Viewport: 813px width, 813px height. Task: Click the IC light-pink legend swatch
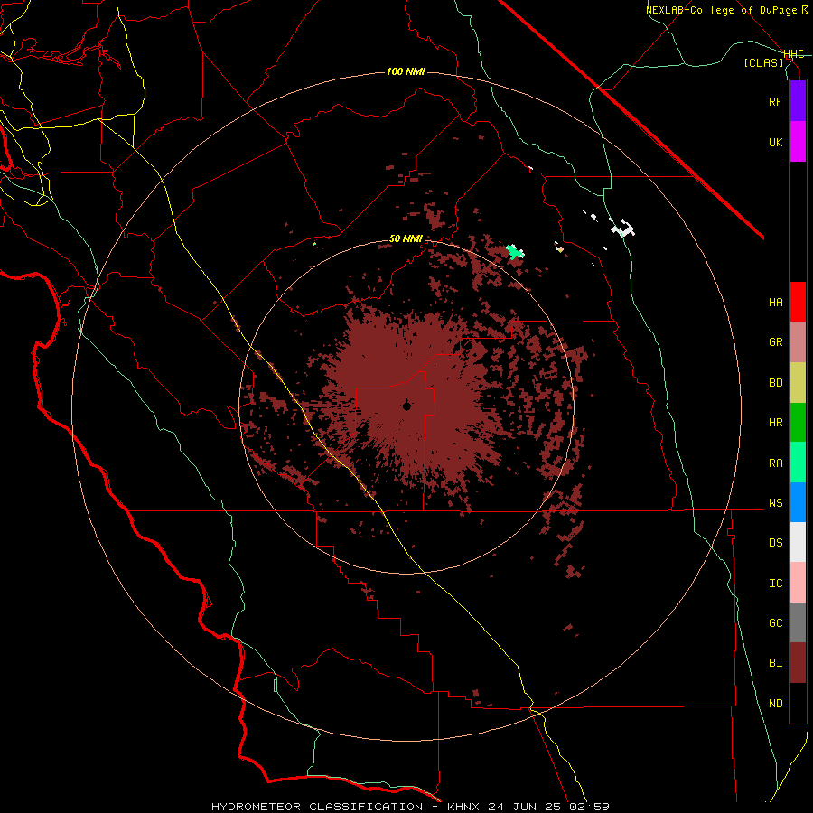click(798, 583)
